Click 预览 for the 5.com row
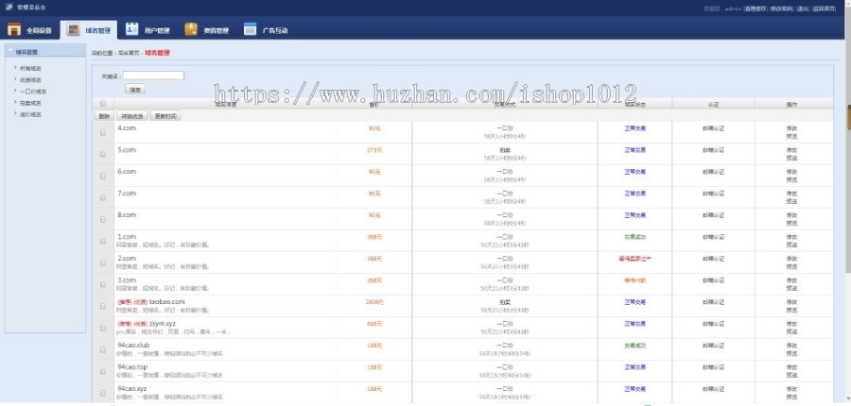 791,158
